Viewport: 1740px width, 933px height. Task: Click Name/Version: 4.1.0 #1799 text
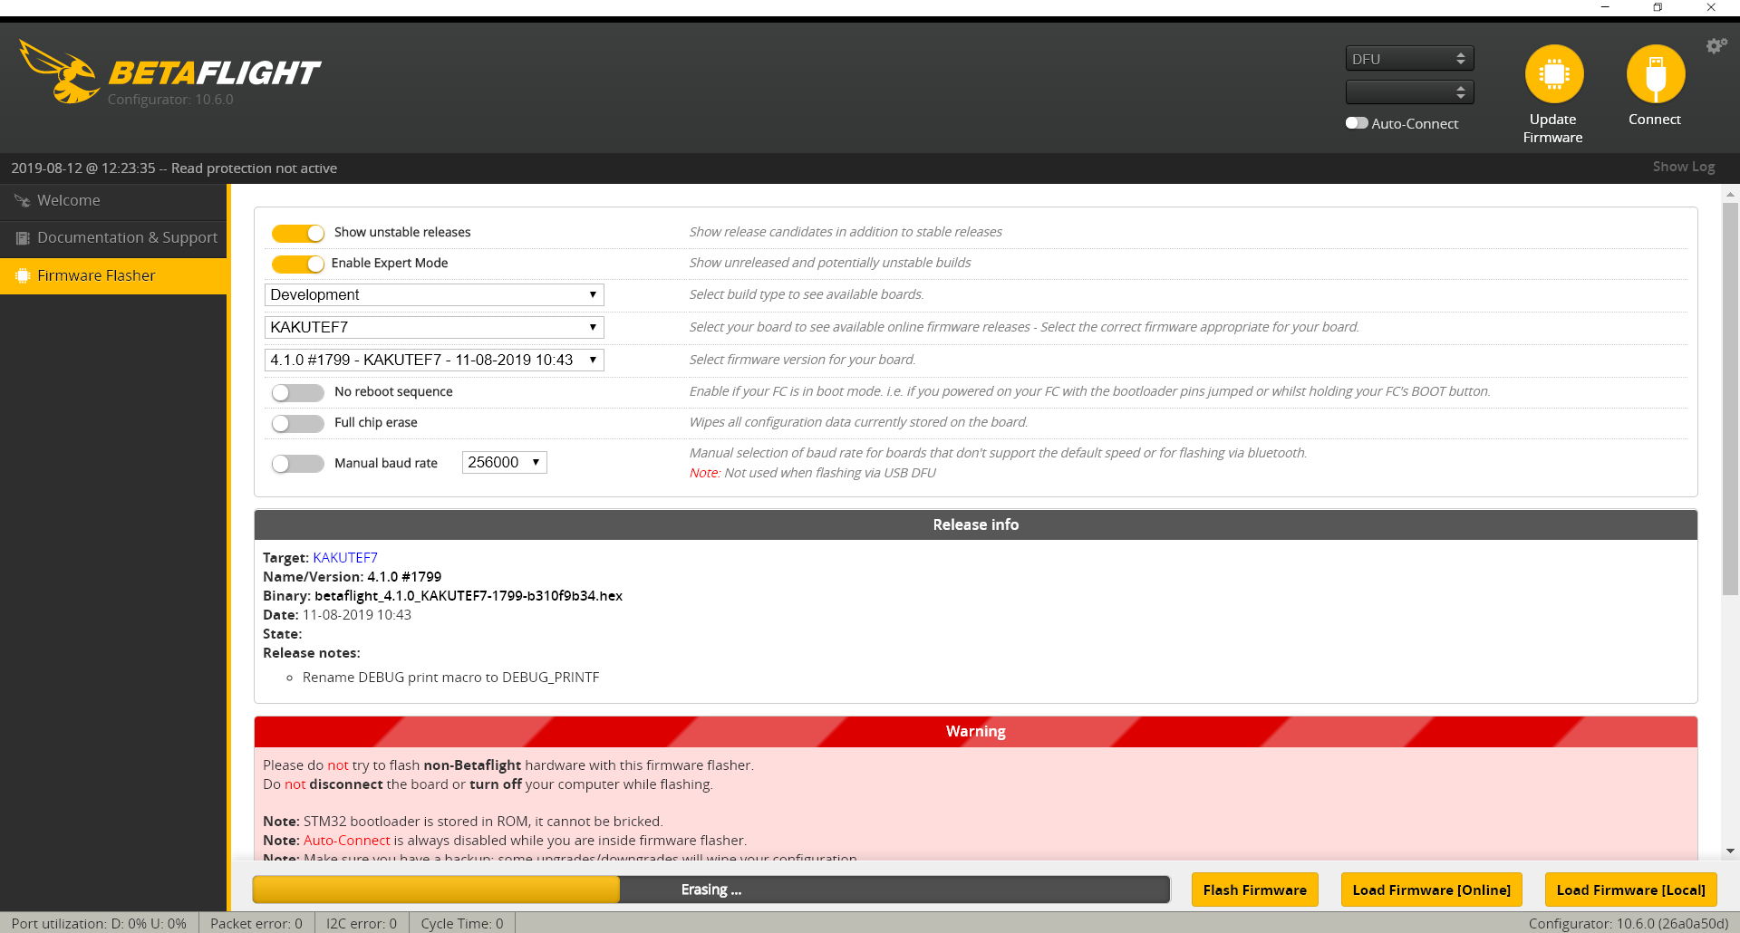352,577
